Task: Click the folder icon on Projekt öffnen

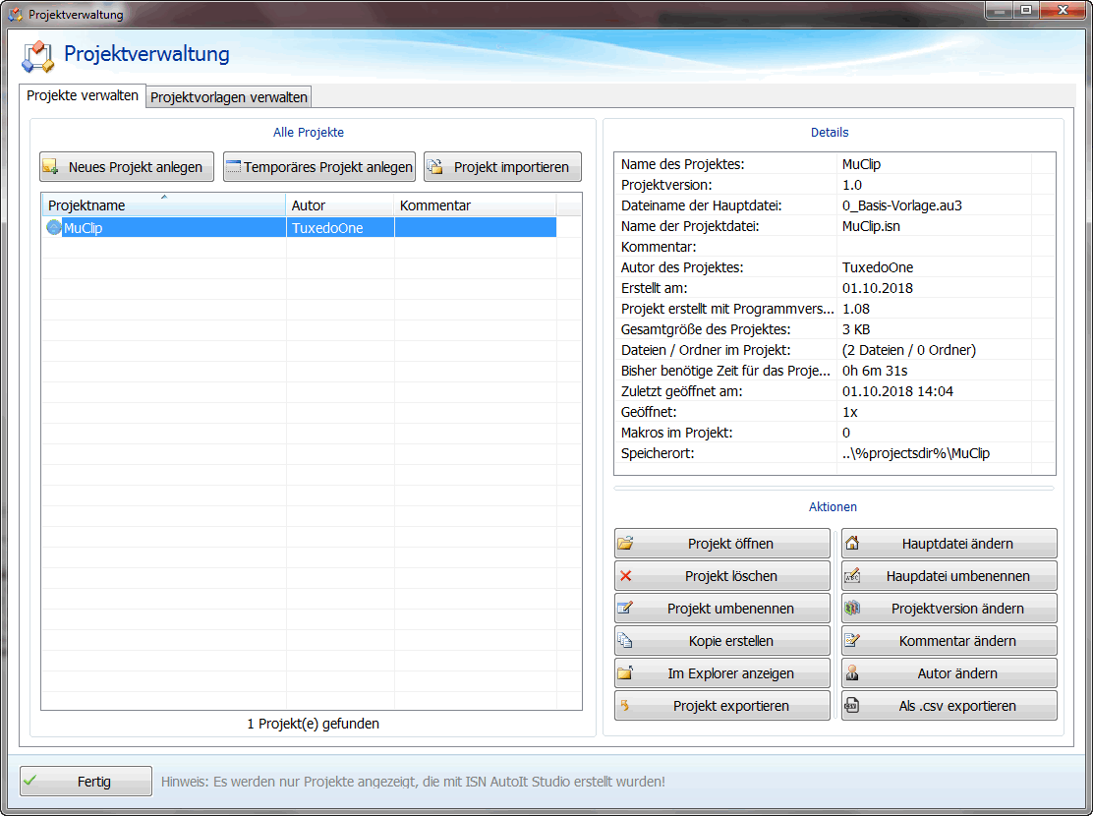Action: [x=625, y=544]
